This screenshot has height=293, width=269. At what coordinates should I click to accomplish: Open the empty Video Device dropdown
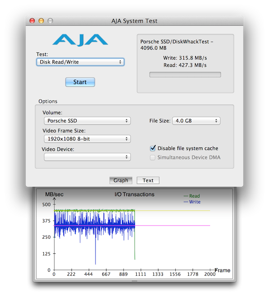click(x=87, y=157)
